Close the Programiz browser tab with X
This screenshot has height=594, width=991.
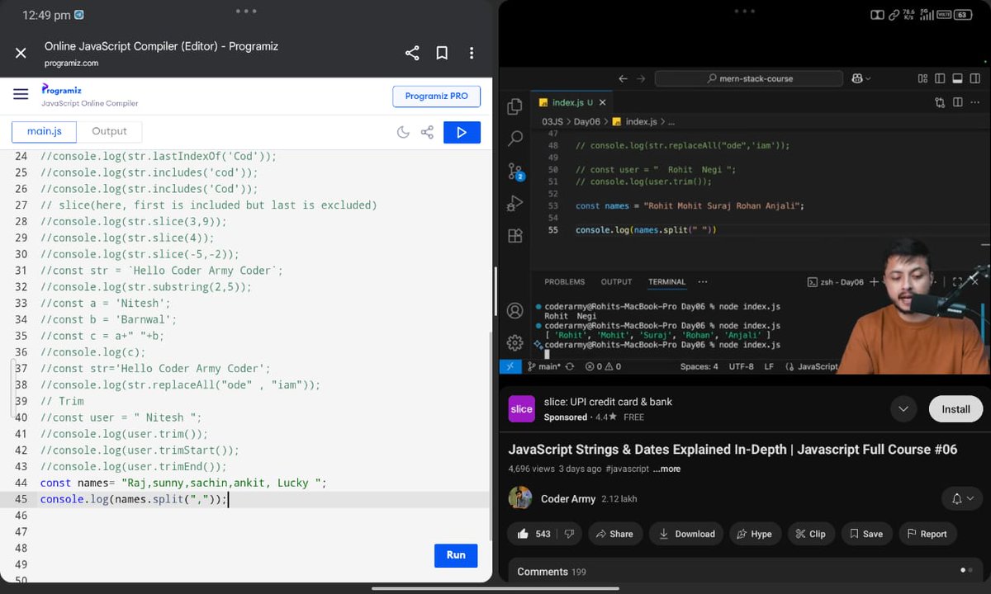point(21,53)
